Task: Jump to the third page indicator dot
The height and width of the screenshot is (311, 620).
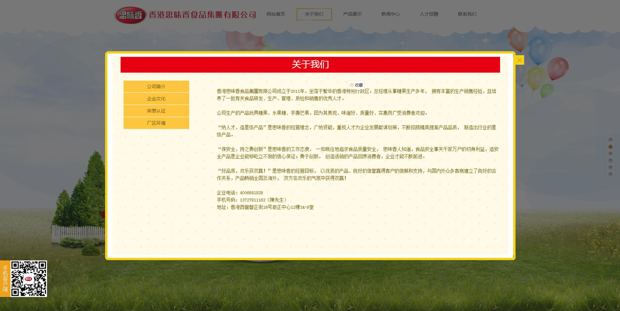Action: pyautogui.click(x=610, y=154)
